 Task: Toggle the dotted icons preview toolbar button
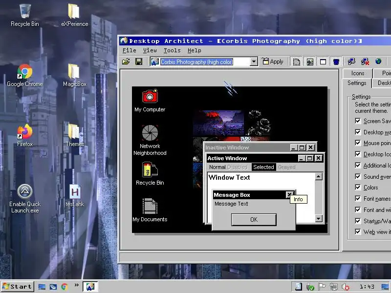click(x=296, y=62)
